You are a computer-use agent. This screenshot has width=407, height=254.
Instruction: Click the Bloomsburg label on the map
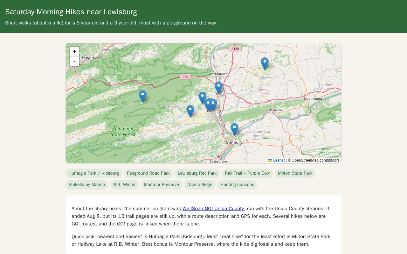[x=313, y=99]
